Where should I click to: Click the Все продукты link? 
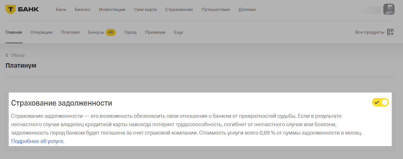pyautogui.click(x=370, y=32)
